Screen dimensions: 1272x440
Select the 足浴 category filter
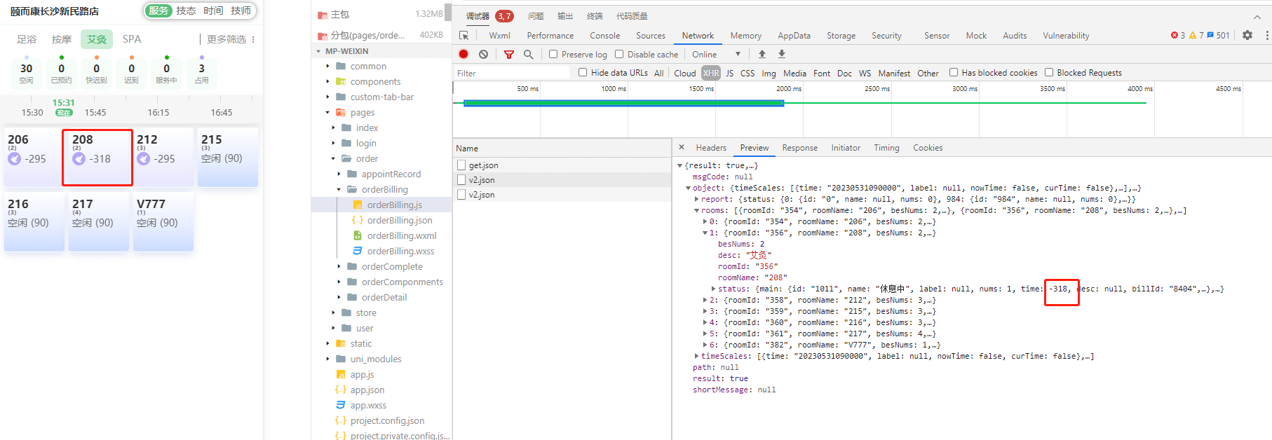coord(27,39)
